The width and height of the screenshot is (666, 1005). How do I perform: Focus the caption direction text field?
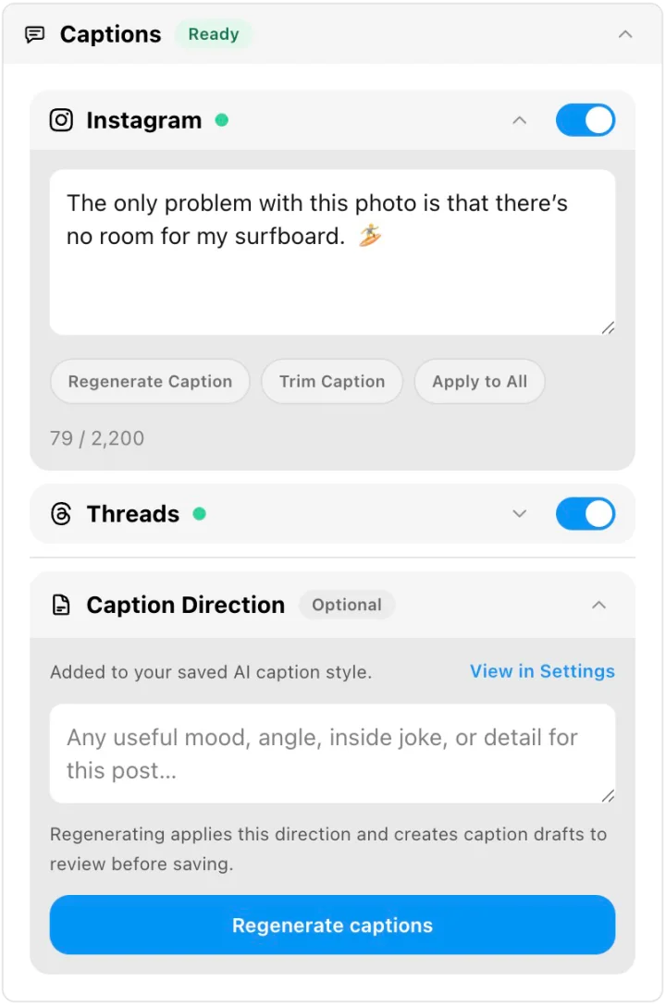332,754
